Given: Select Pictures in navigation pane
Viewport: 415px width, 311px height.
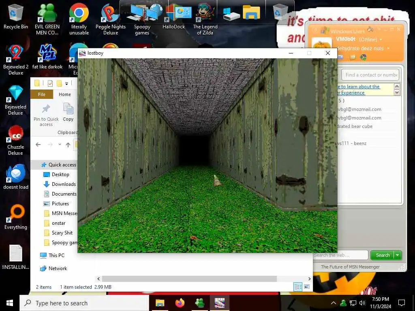Looking at the screenshot, I should [60, 204].
